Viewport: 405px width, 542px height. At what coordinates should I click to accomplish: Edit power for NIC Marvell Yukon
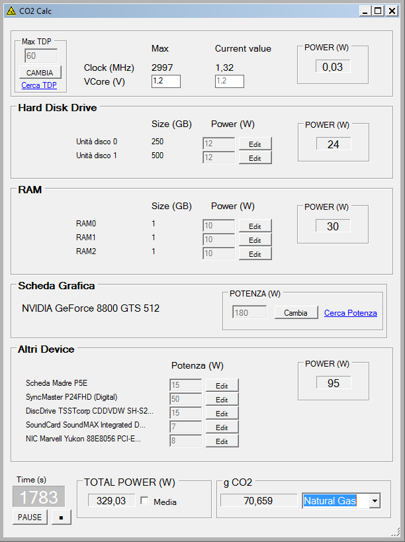coord(222,441)
